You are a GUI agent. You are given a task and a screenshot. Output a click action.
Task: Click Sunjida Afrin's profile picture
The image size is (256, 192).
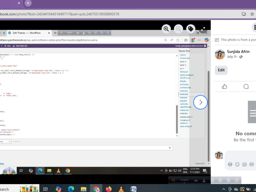(220, 55)
